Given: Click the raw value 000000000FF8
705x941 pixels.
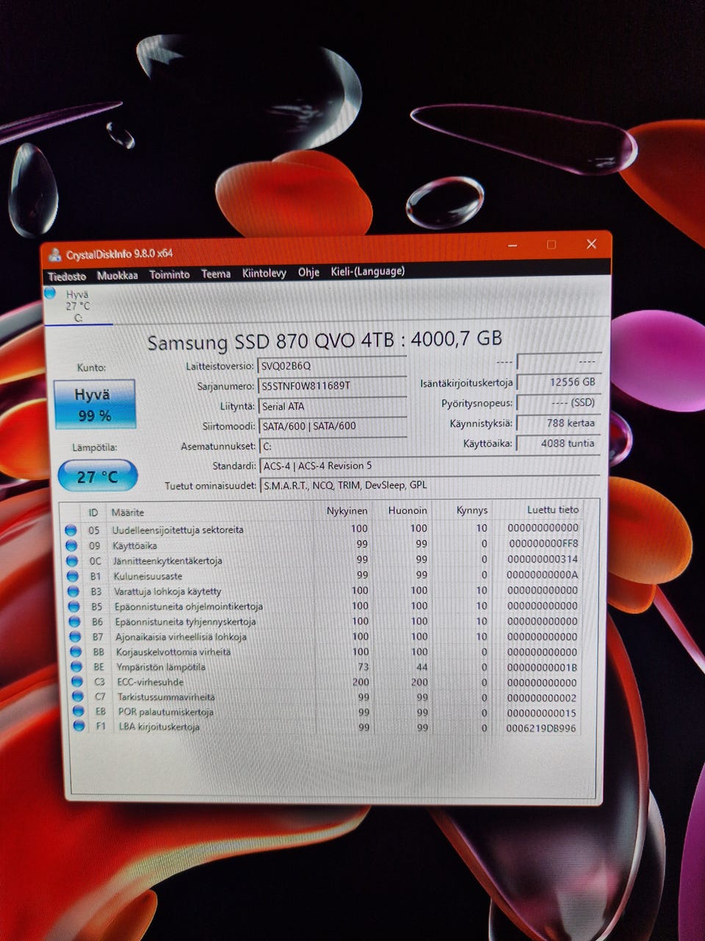Looking at the screenshot, I should 543,544.
